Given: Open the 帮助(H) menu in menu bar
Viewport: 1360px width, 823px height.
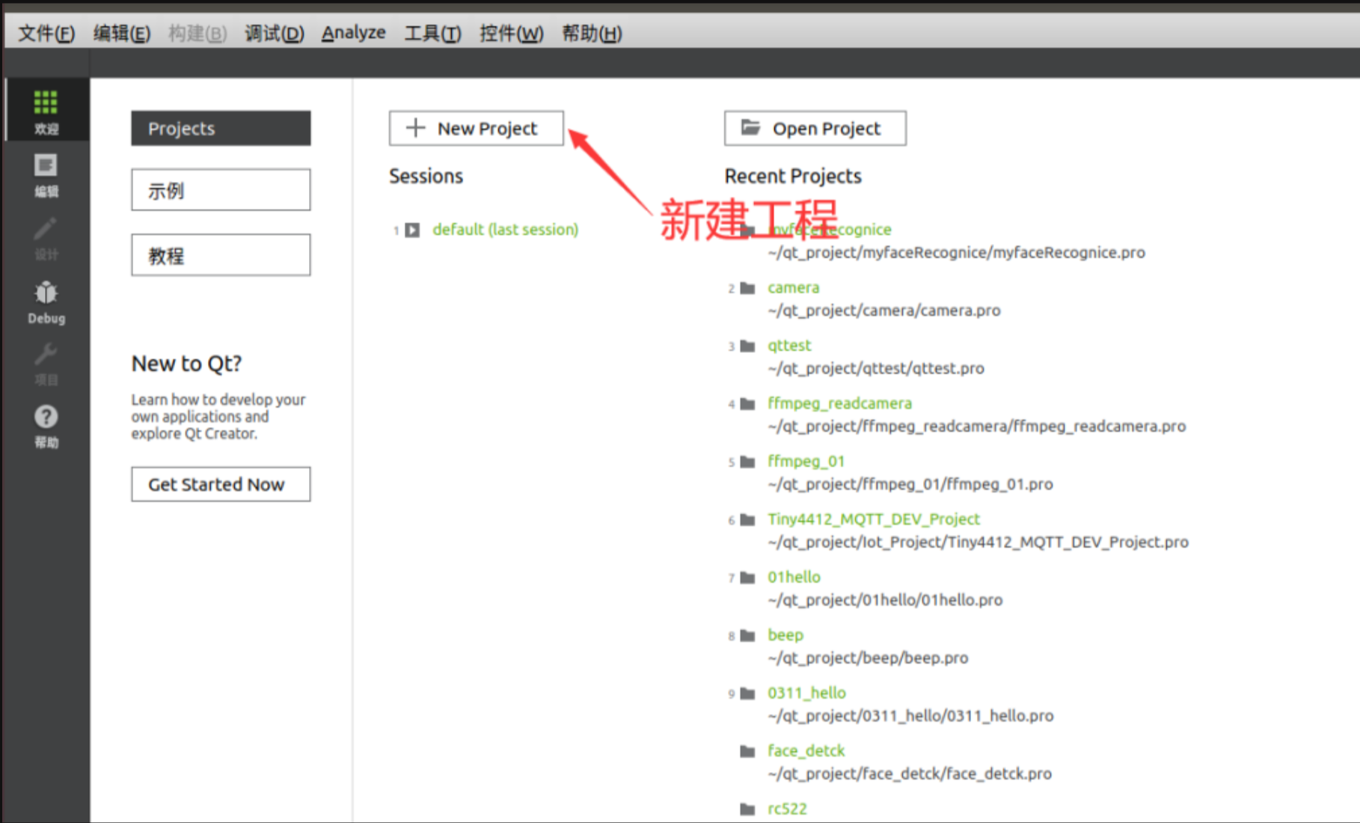Looking at the screenshot, I should pyautogui.click(x=592, y=33).
